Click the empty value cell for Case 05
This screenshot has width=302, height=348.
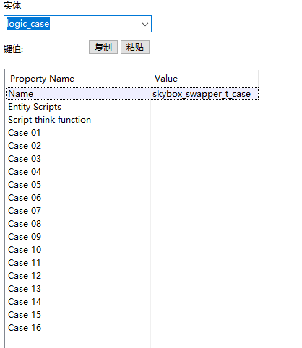click(x=204, y=185)
